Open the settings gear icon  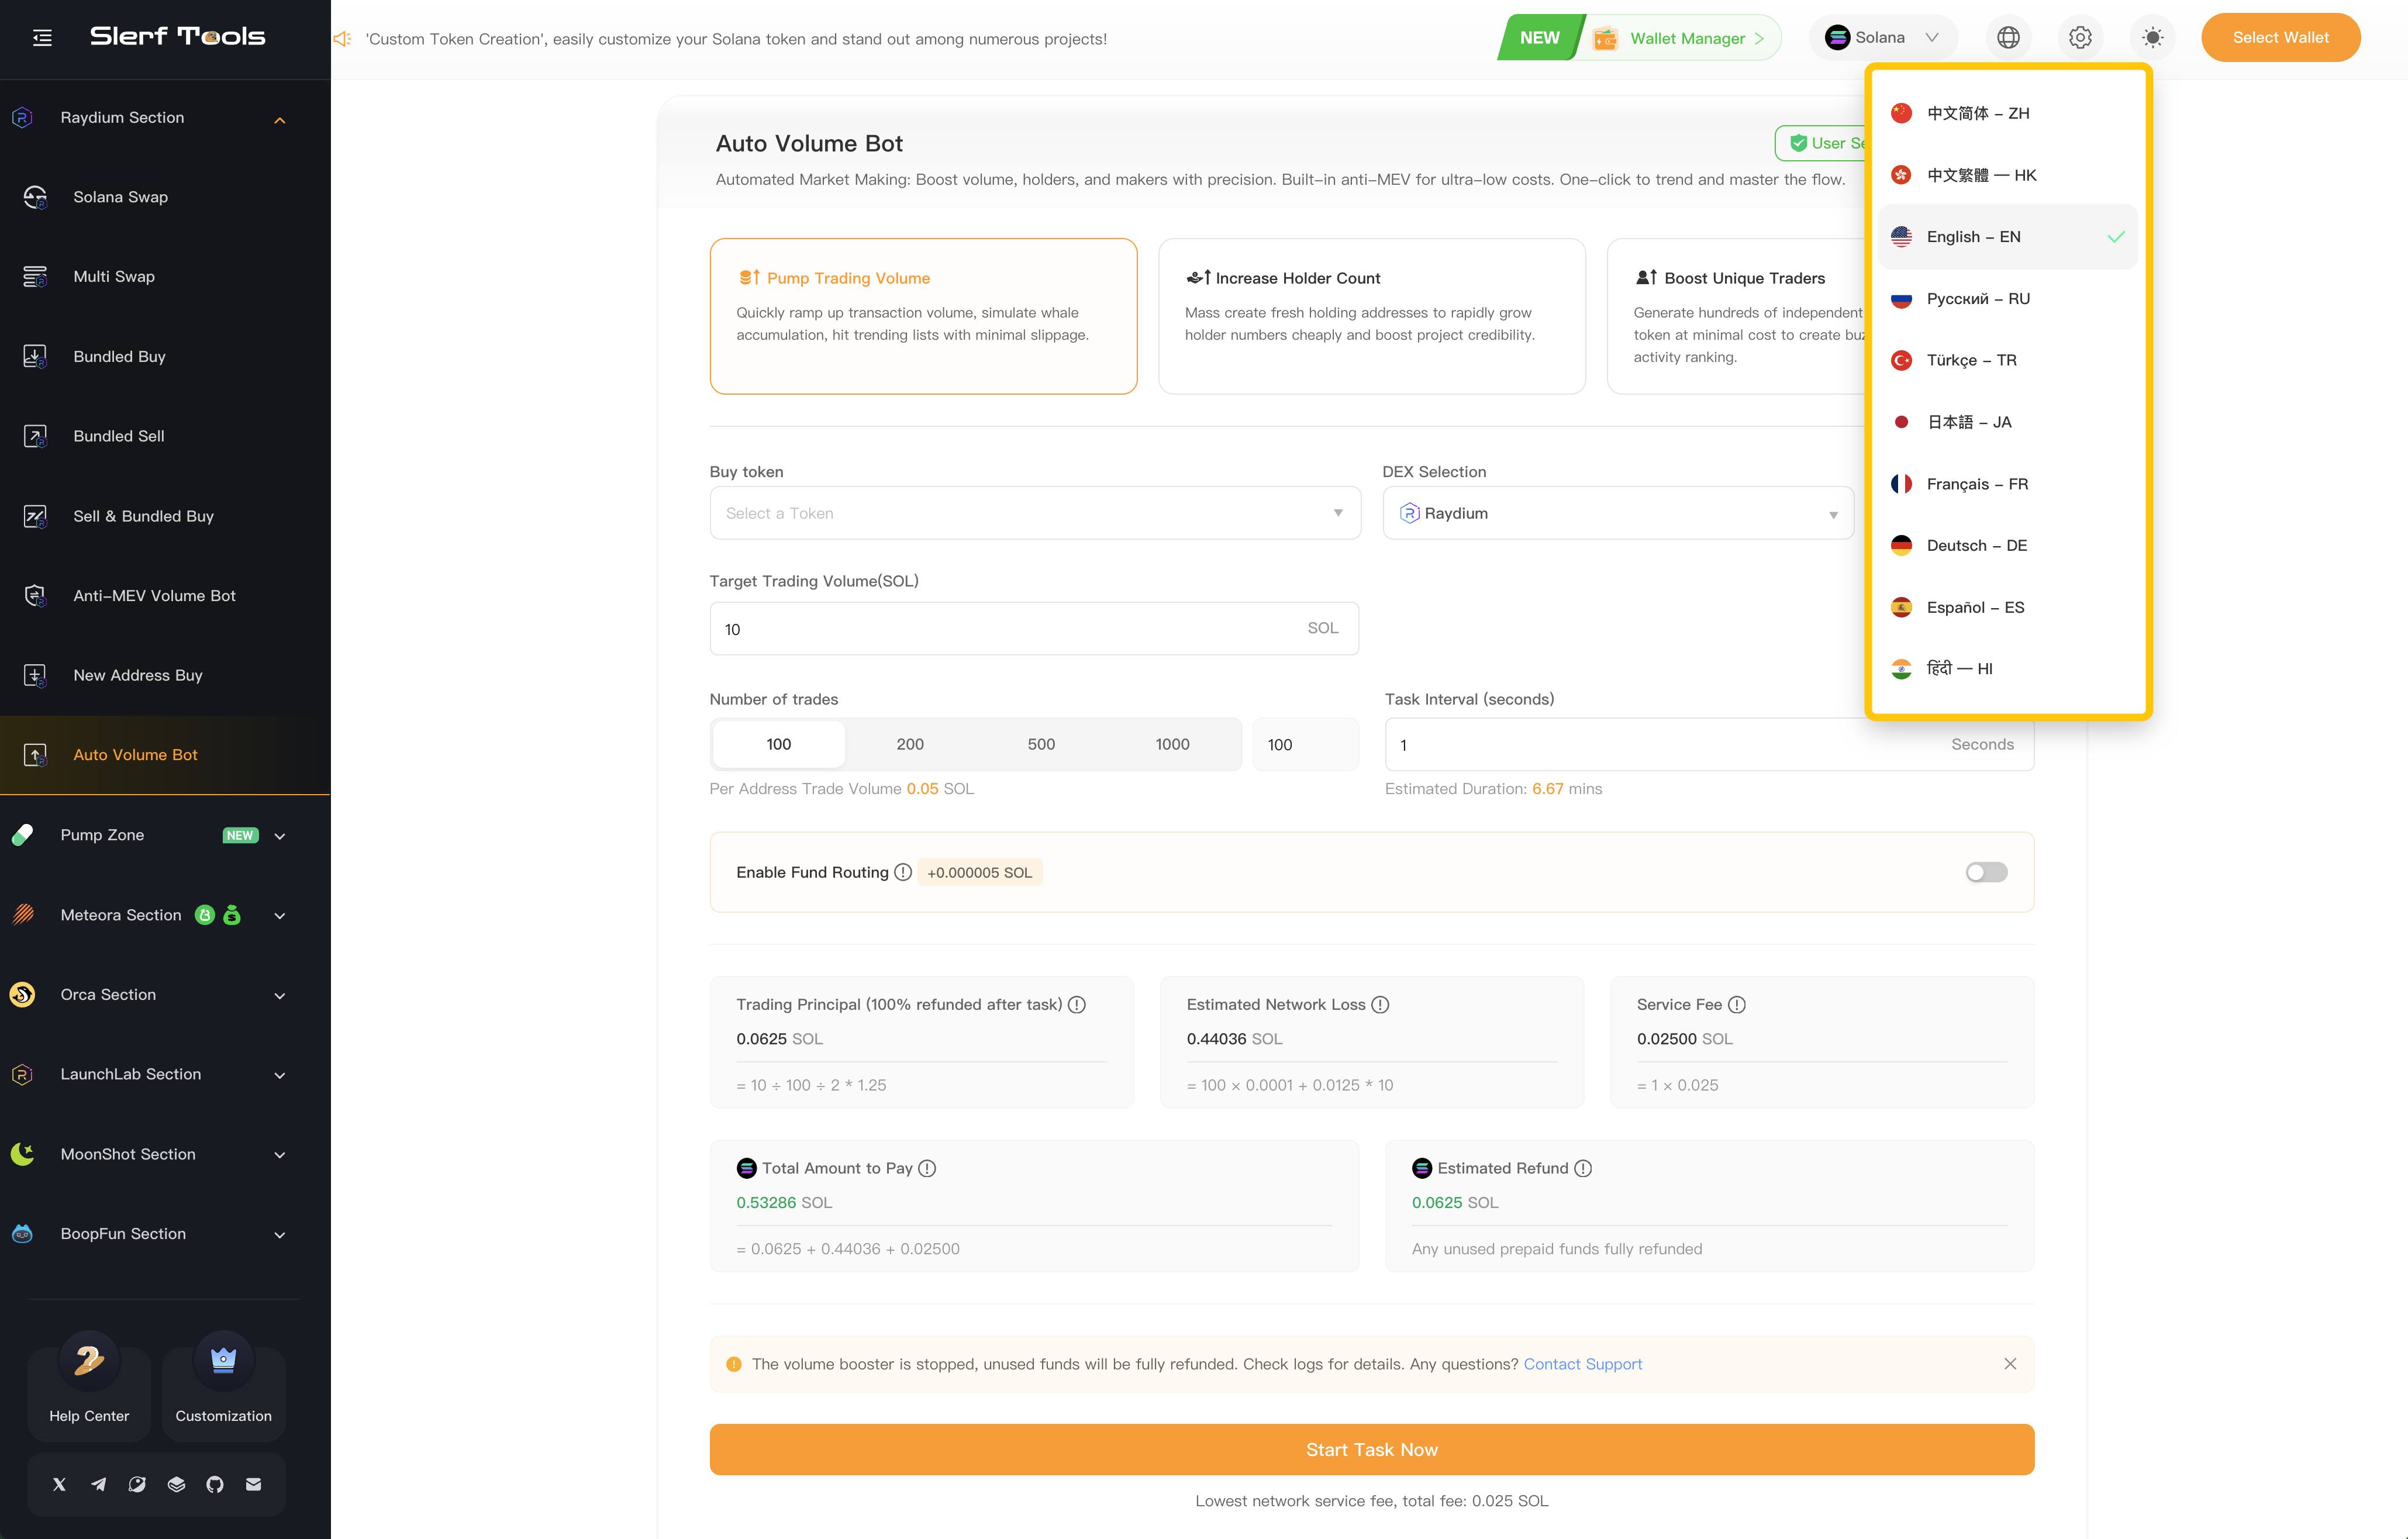pyautogui.click(x=2080, y=38)
